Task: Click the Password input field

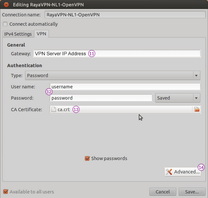Action: [x=101, y=98]
